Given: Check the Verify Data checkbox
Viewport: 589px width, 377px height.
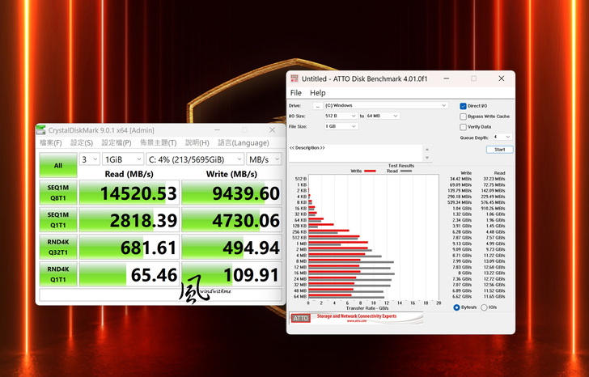Looking at the screenshot, I should click(464, 127).
